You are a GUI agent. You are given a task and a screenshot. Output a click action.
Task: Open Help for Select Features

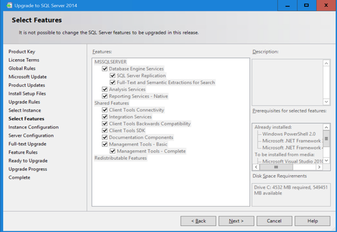[x=312, y=221]
